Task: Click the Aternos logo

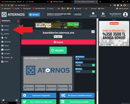Action: coord(13,15)
